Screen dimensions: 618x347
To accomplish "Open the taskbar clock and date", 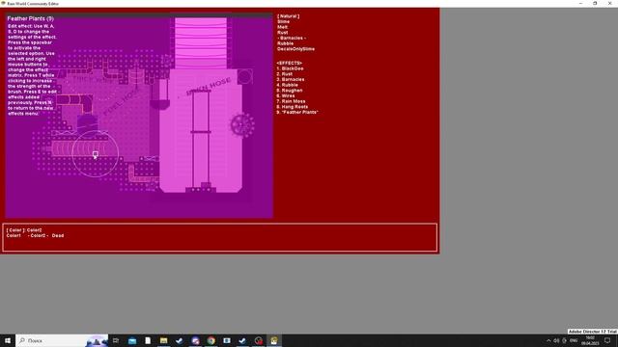I will (590, 340).
